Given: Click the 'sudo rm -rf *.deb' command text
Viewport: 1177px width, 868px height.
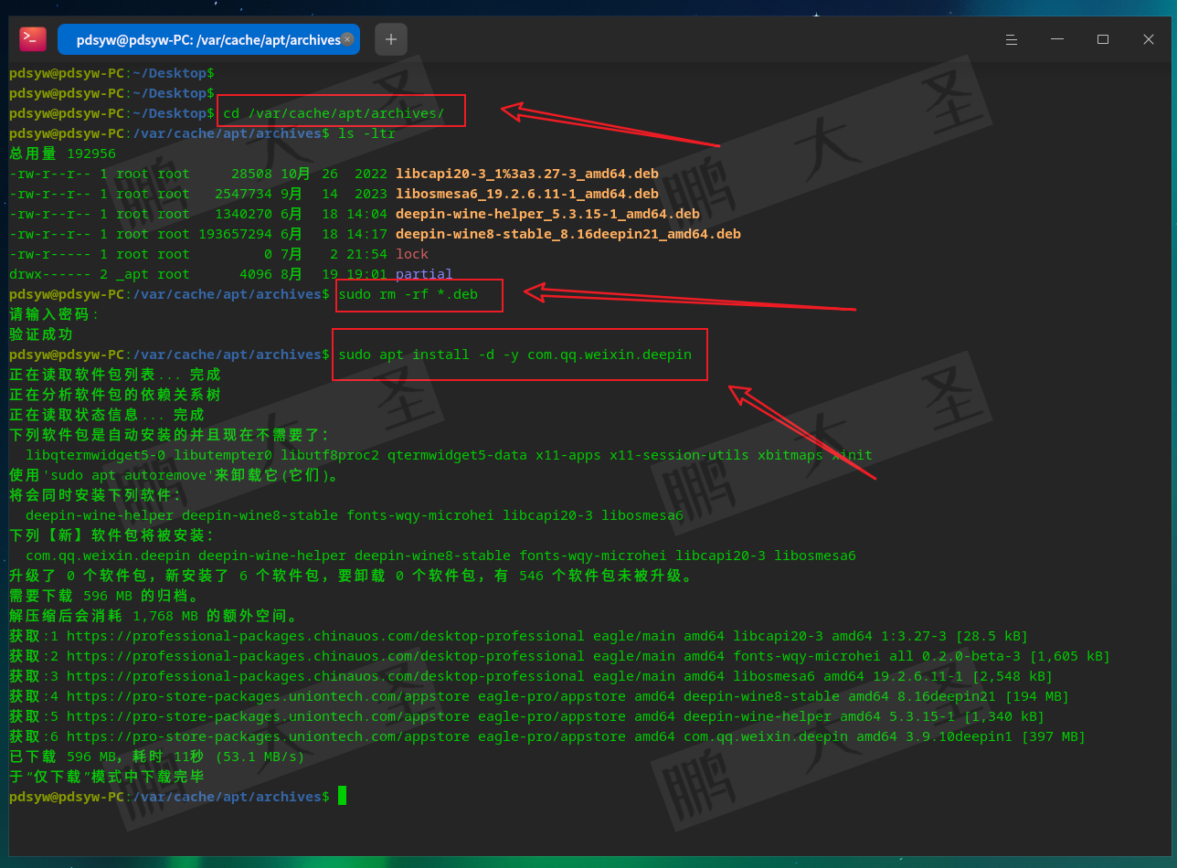Looking at the screenshot, I should coord(408,294).
